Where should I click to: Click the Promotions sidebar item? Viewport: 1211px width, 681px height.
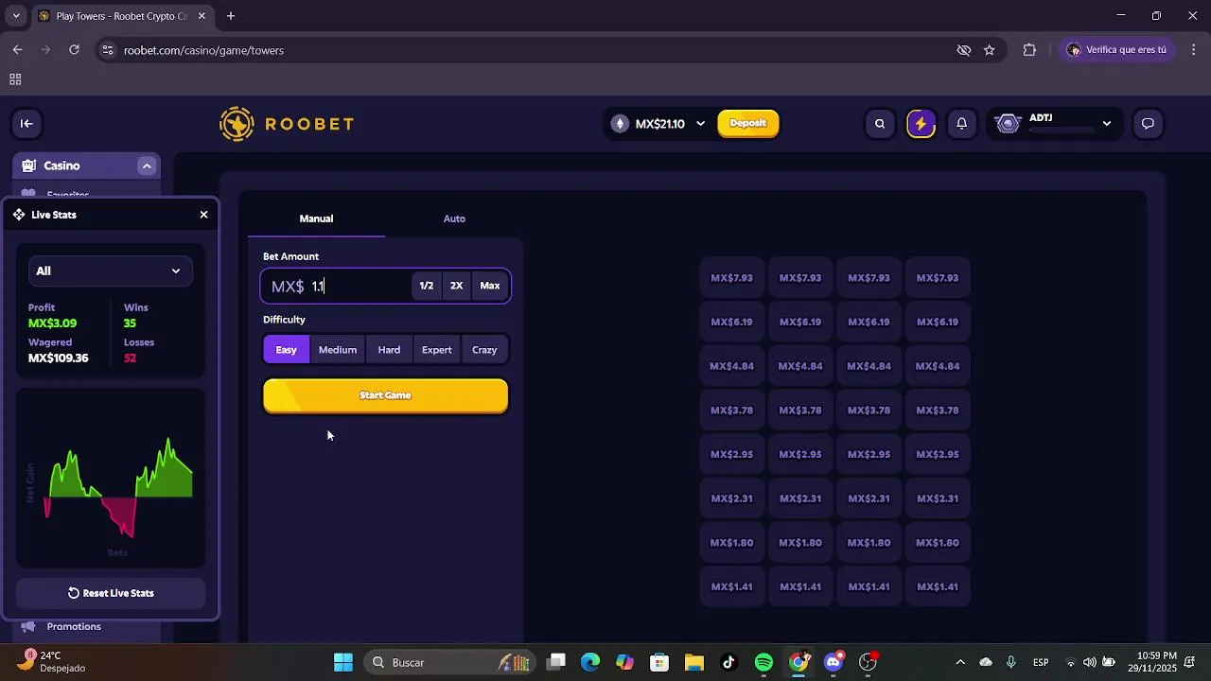[74, 627]
